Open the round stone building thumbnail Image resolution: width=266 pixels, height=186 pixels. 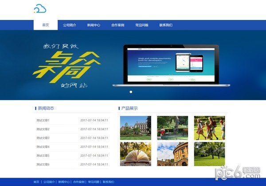coord(172,154)
